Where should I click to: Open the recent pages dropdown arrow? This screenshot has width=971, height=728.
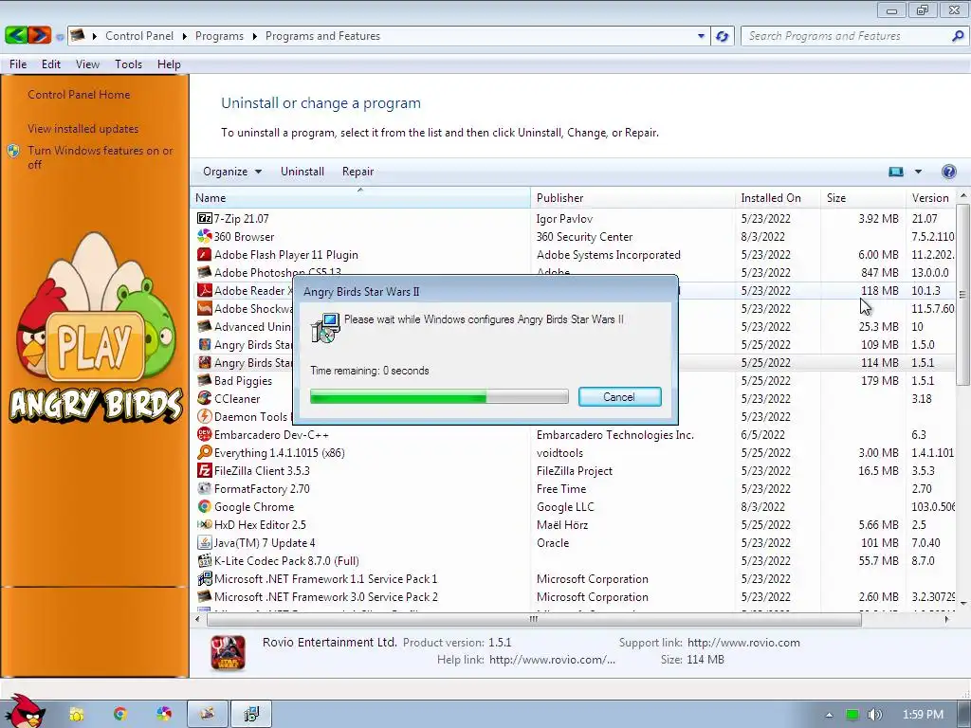(x=60, y=37)
